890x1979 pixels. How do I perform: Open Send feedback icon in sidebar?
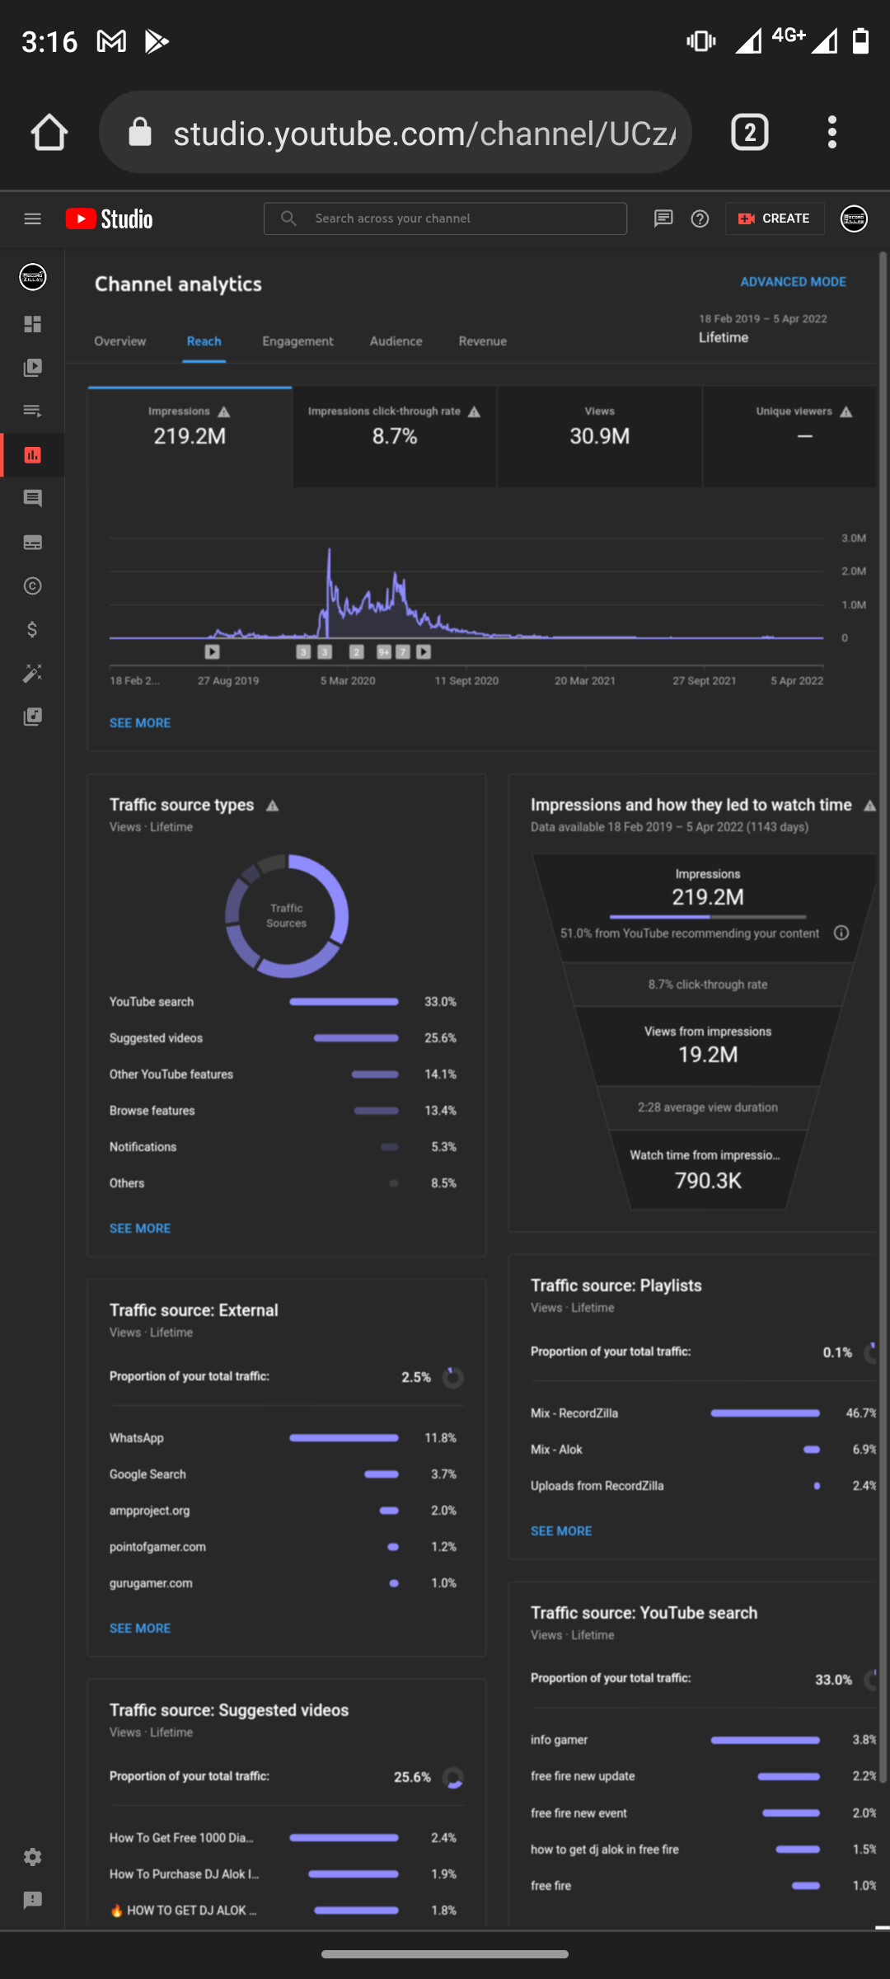coord(33,1900)
